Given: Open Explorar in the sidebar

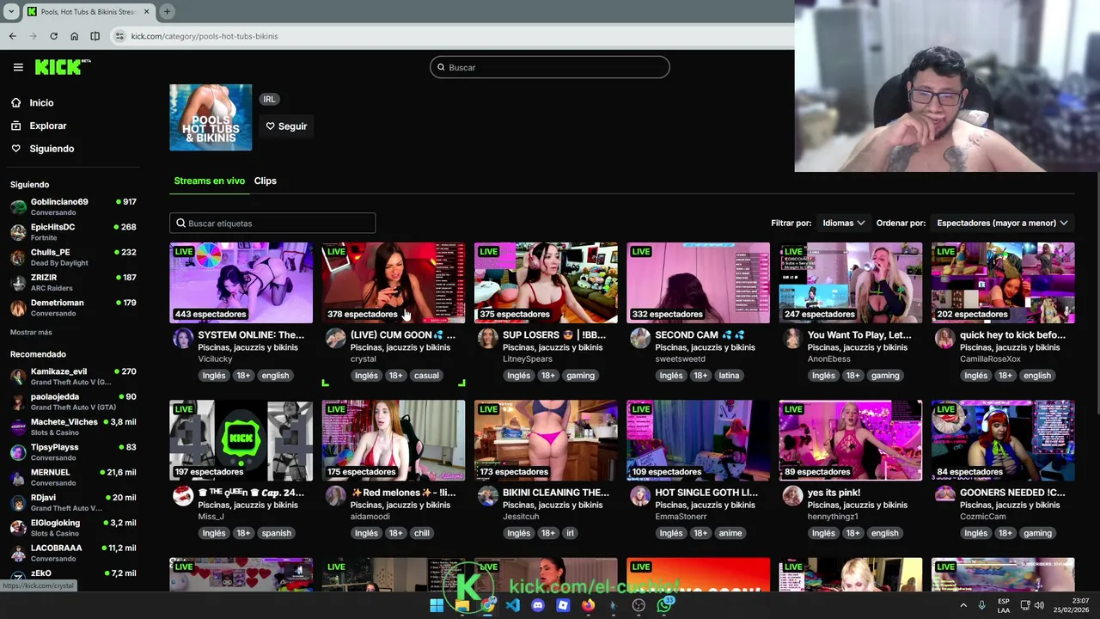Looking at the screenshot, I should coord(47,126).
